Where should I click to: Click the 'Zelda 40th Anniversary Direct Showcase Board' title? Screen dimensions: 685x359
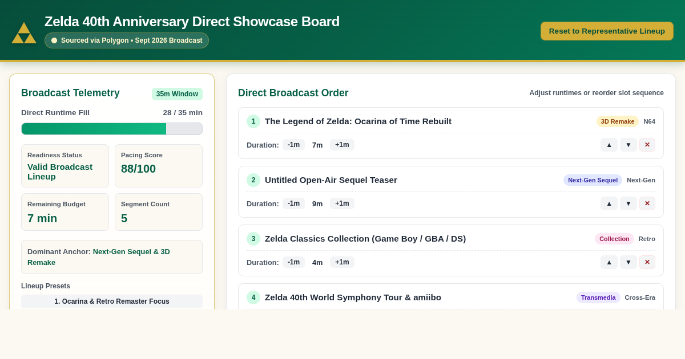[x=192, y=22]
